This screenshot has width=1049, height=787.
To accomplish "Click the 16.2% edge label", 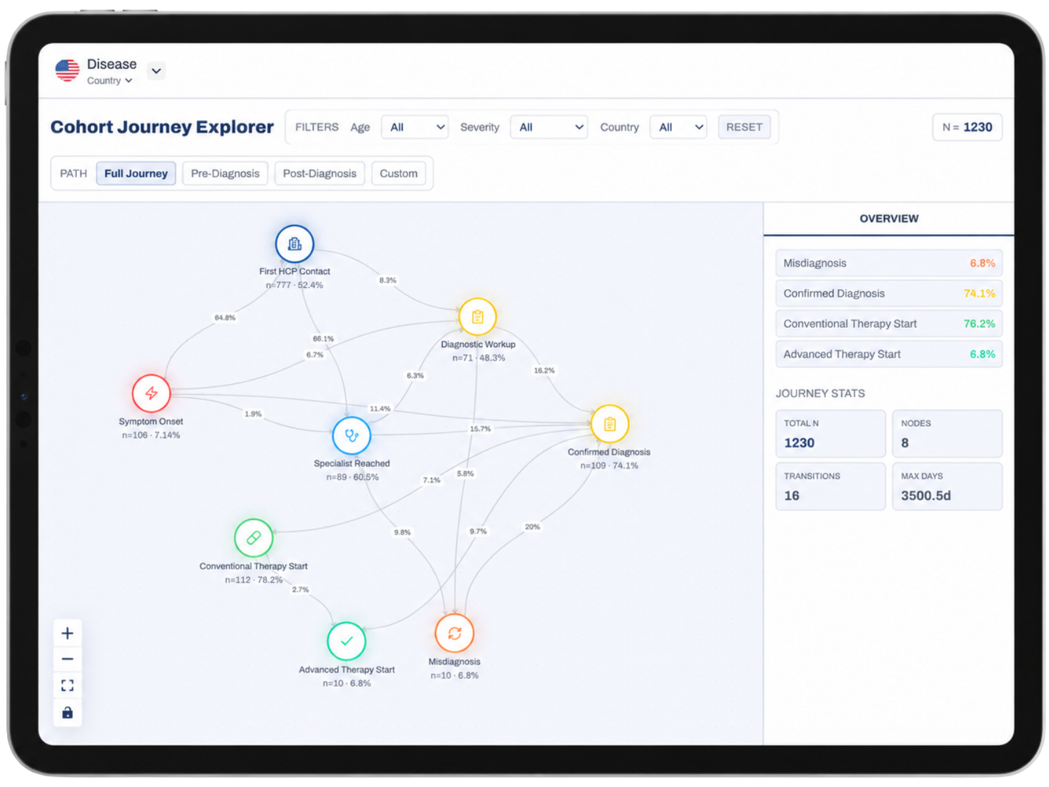I will click(544, 371).
